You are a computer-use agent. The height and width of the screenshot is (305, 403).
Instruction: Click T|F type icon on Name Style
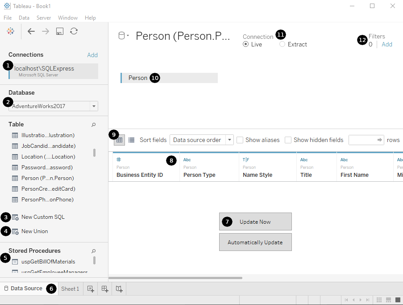246,160
